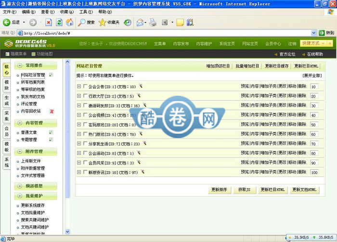Click the IE Forward arrow icon
Viewport: 337px width, 242px height.
33,22
